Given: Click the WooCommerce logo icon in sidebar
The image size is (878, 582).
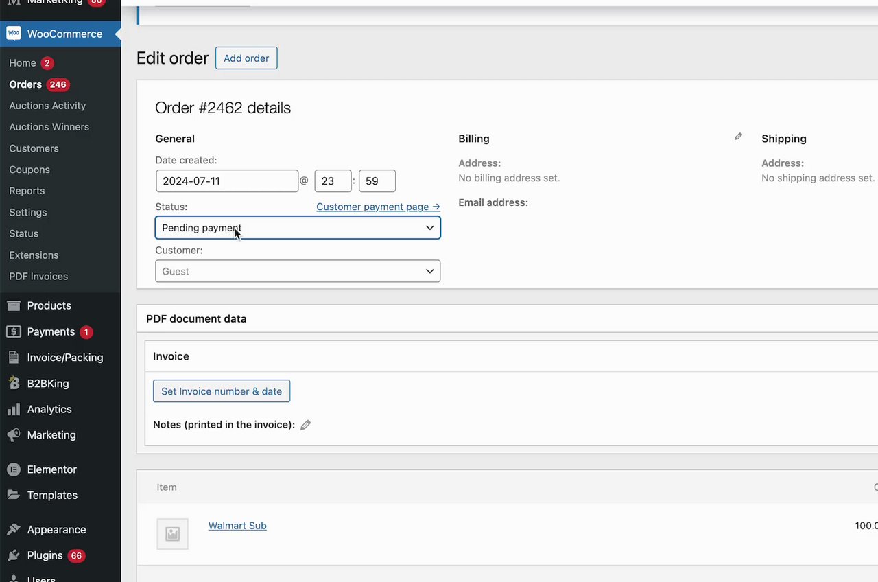Looking at the screenshot, I should pyautogui.click(x=14, y=34).
